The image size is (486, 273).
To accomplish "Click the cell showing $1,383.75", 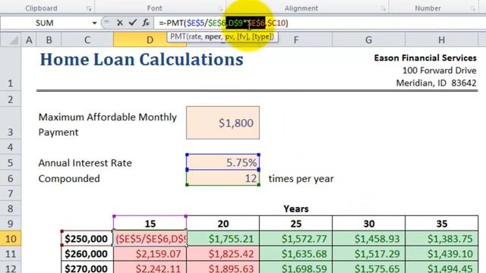I will pyautogui.click(x=442, y=239).
